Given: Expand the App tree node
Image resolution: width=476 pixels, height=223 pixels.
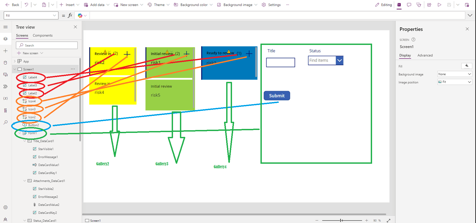Looking at the screenshot, I should [x=15, y=61].
